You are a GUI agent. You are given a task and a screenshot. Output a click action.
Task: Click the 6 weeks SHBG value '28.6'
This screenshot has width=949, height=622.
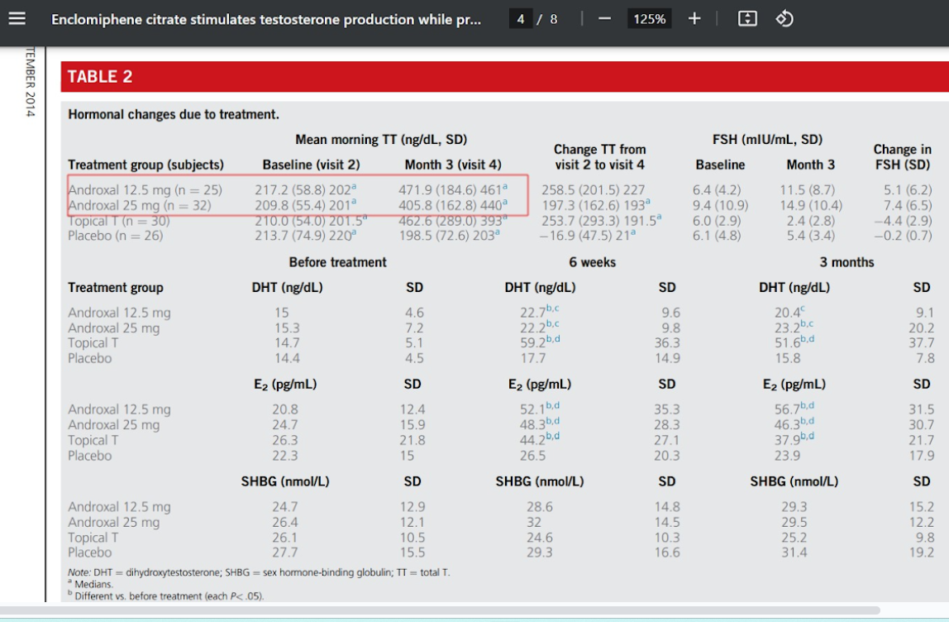click(x=539, y=507)
